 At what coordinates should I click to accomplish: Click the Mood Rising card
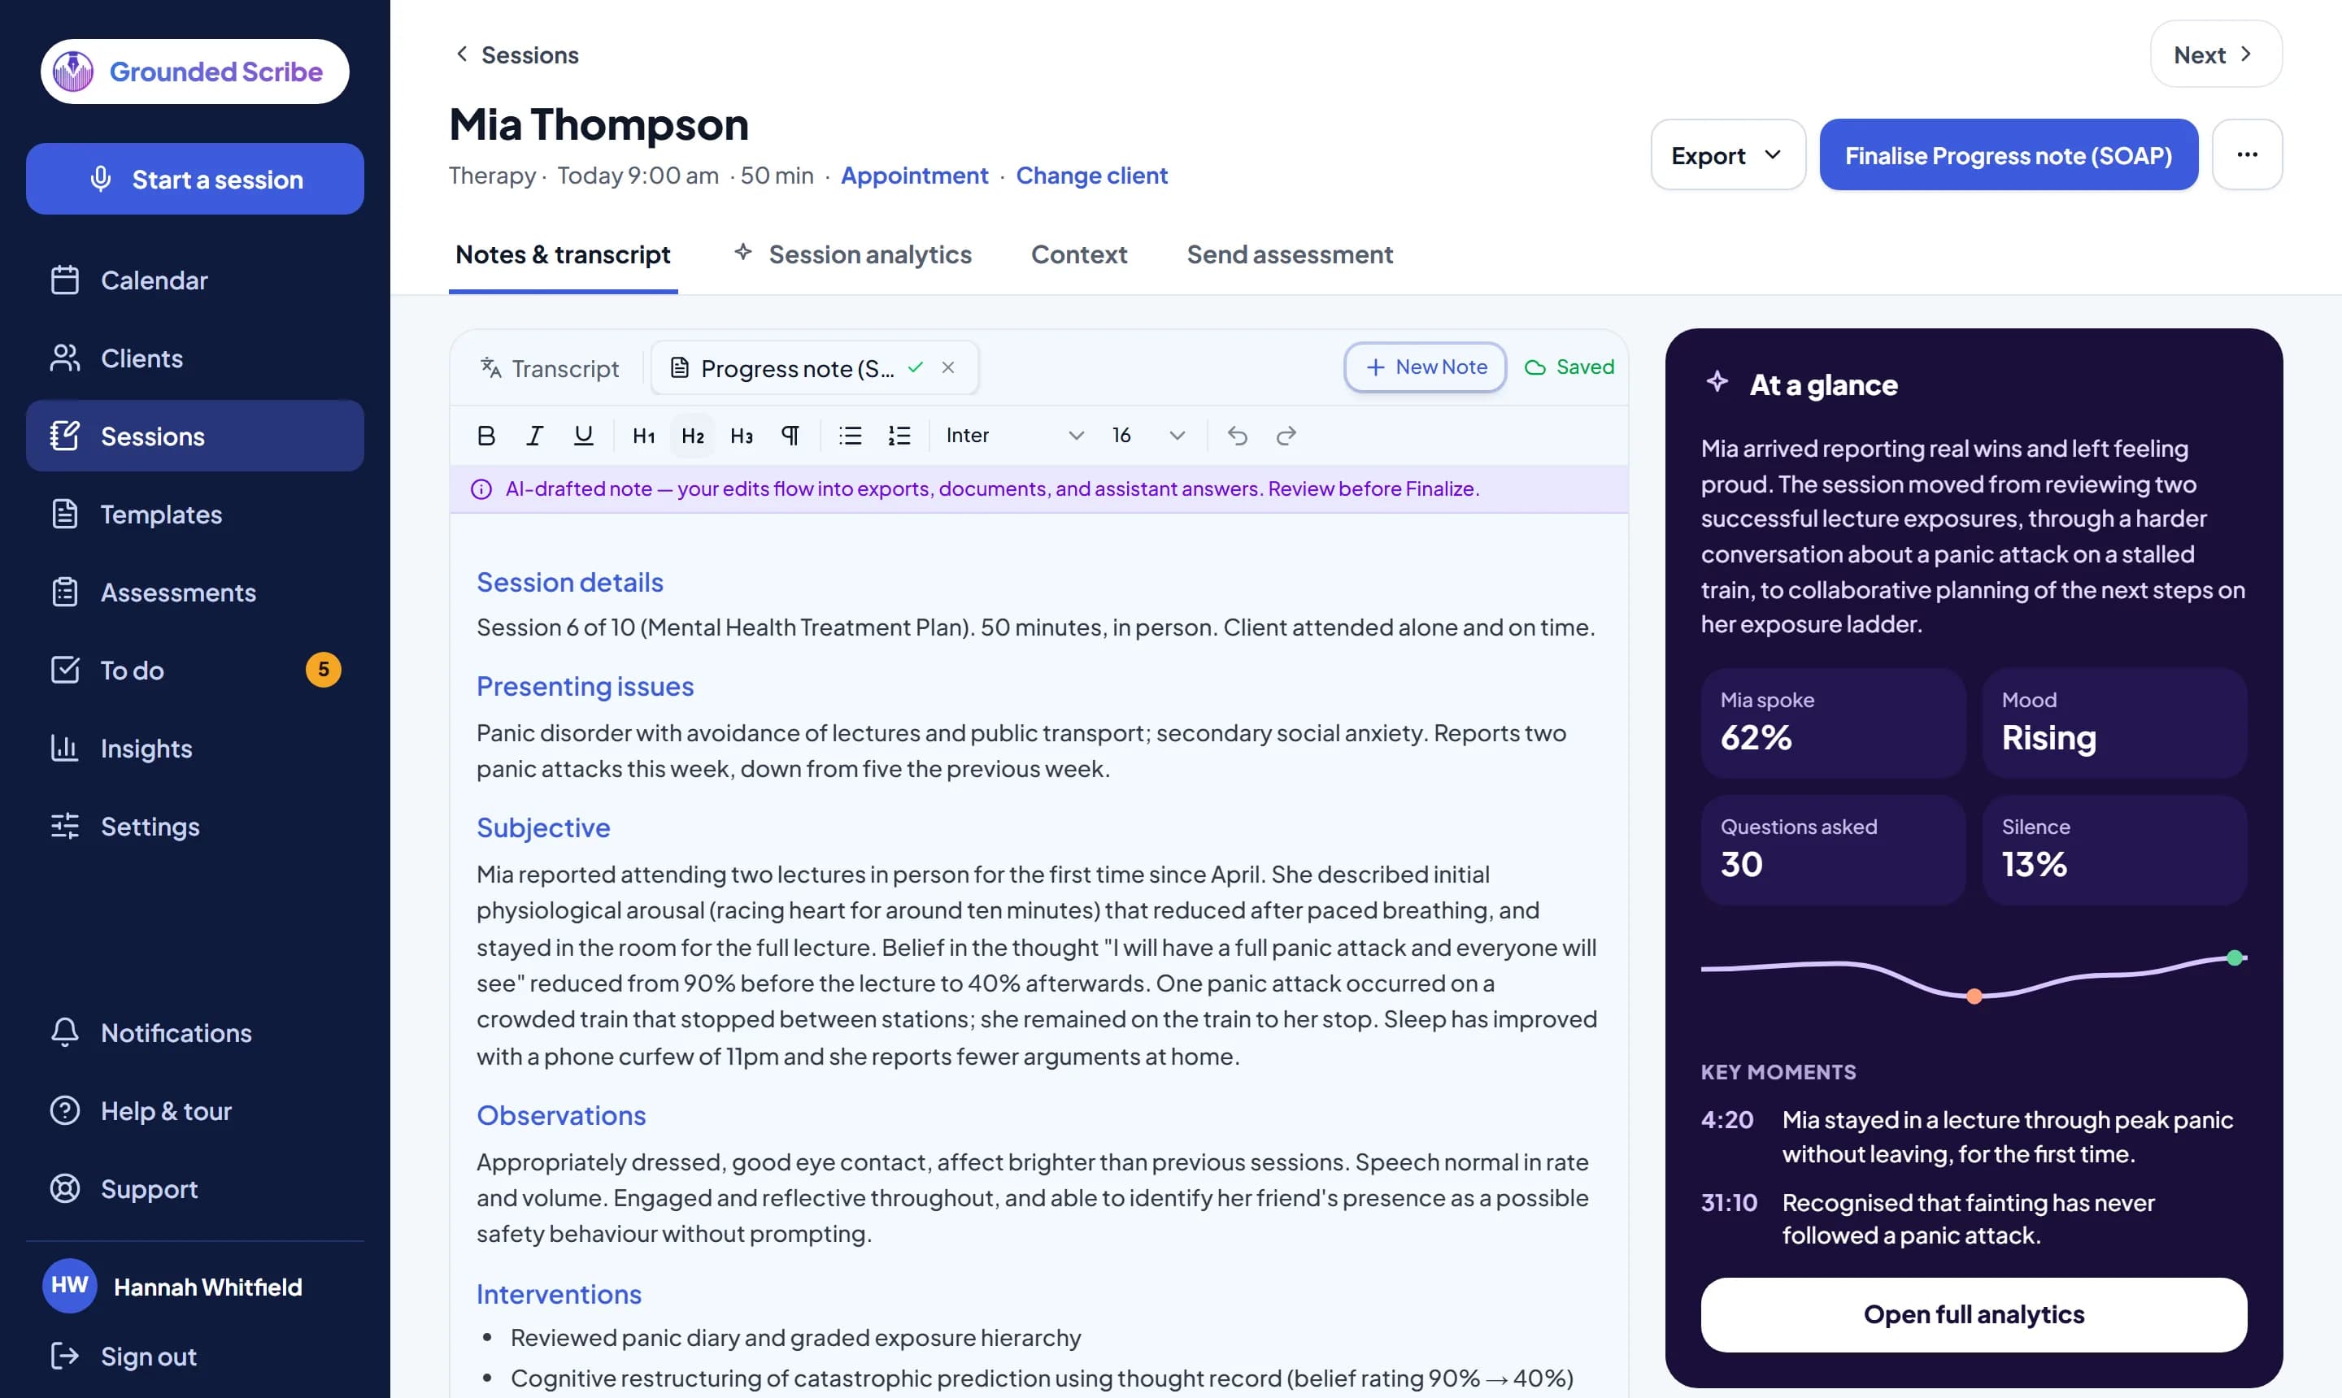click(x=2114, y=723)
